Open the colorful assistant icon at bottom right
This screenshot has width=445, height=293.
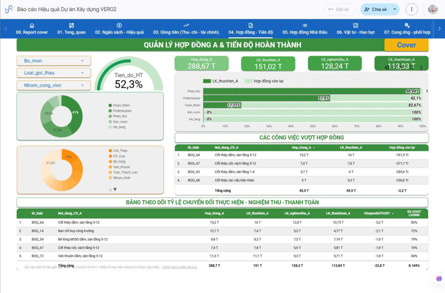439,279
